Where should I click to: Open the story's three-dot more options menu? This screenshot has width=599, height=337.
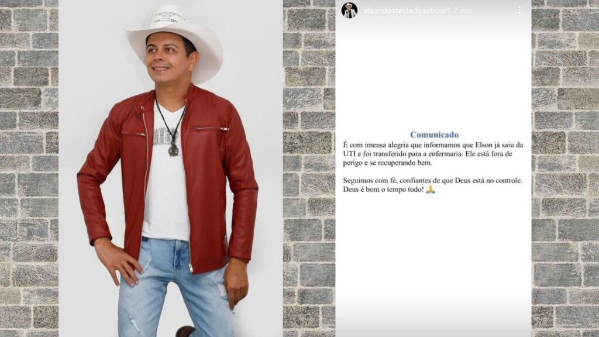point(519,10)
